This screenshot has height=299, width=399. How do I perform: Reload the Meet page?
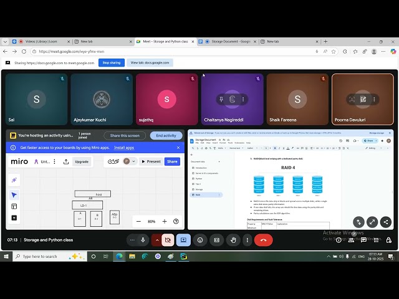click(x=24, y=52)
